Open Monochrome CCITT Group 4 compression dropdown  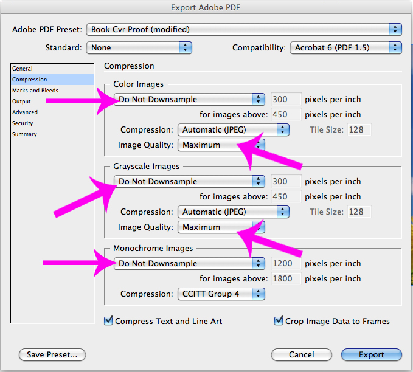221,294
